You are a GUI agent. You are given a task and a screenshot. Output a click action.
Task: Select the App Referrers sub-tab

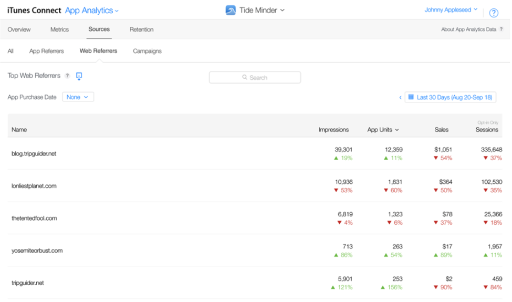[46, 51]
